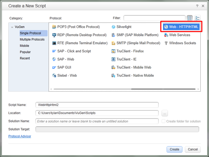
Task: Switch protocols to list view
Action: 190,18
